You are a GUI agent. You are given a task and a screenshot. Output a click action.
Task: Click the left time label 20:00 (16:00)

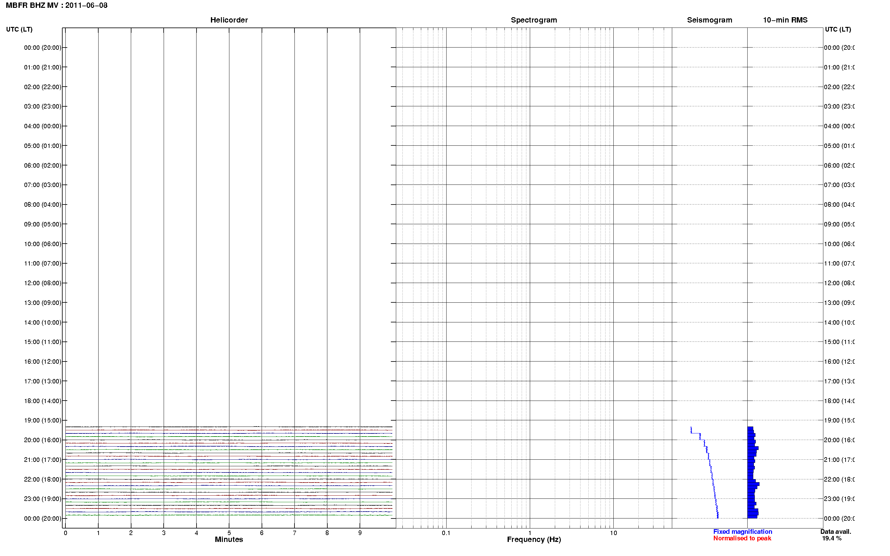(43, 440)
